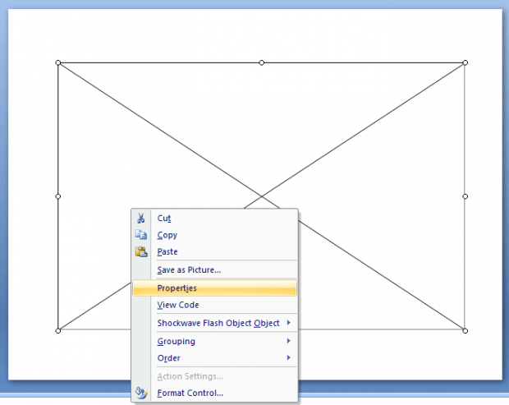Click the top-right corner resize handle
Viewport: 509px width, 405px height.
[x=465, y=62]
